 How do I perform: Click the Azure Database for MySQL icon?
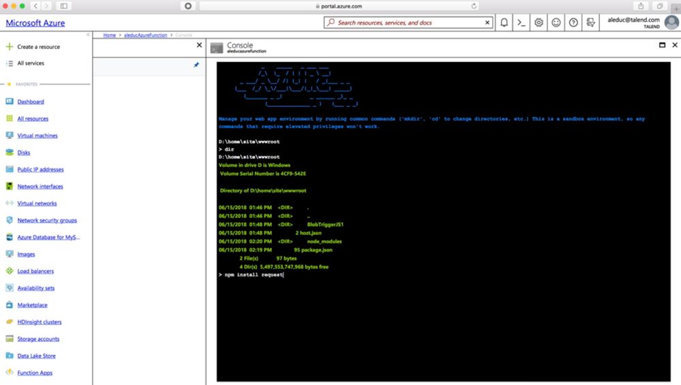10,236
